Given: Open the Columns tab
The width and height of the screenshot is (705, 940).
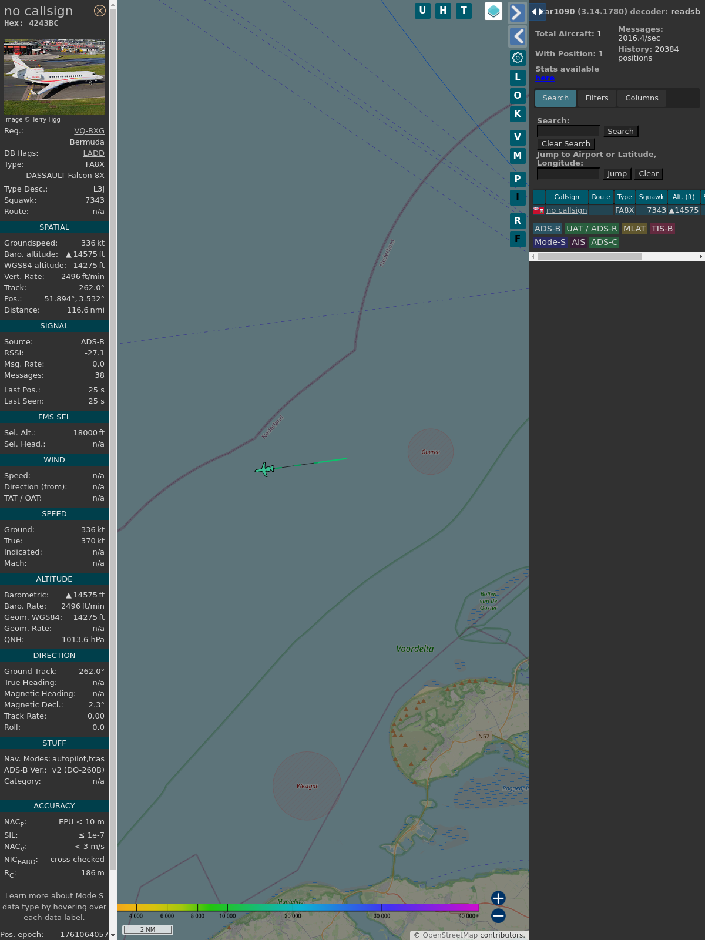Looking at the screenshot, I should pos(642,98).
